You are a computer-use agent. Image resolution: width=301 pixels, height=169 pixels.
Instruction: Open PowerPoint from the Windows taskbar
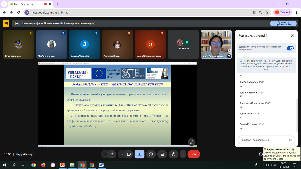tap(62, 165)
